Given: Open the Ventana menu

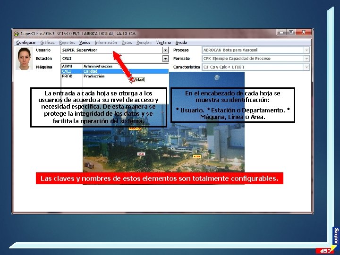Looking at the screenshot, I should point(163,42).
